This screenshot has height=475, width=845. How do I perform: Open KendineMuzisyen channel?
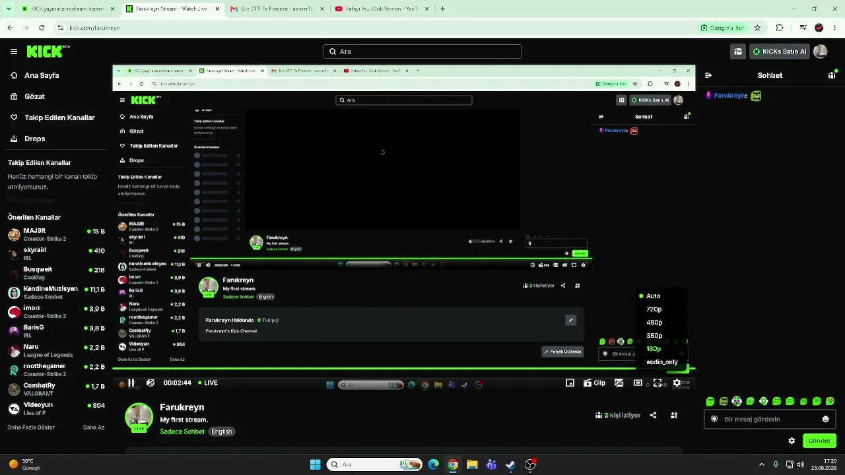pyautogui.click(x=56, y=292)
